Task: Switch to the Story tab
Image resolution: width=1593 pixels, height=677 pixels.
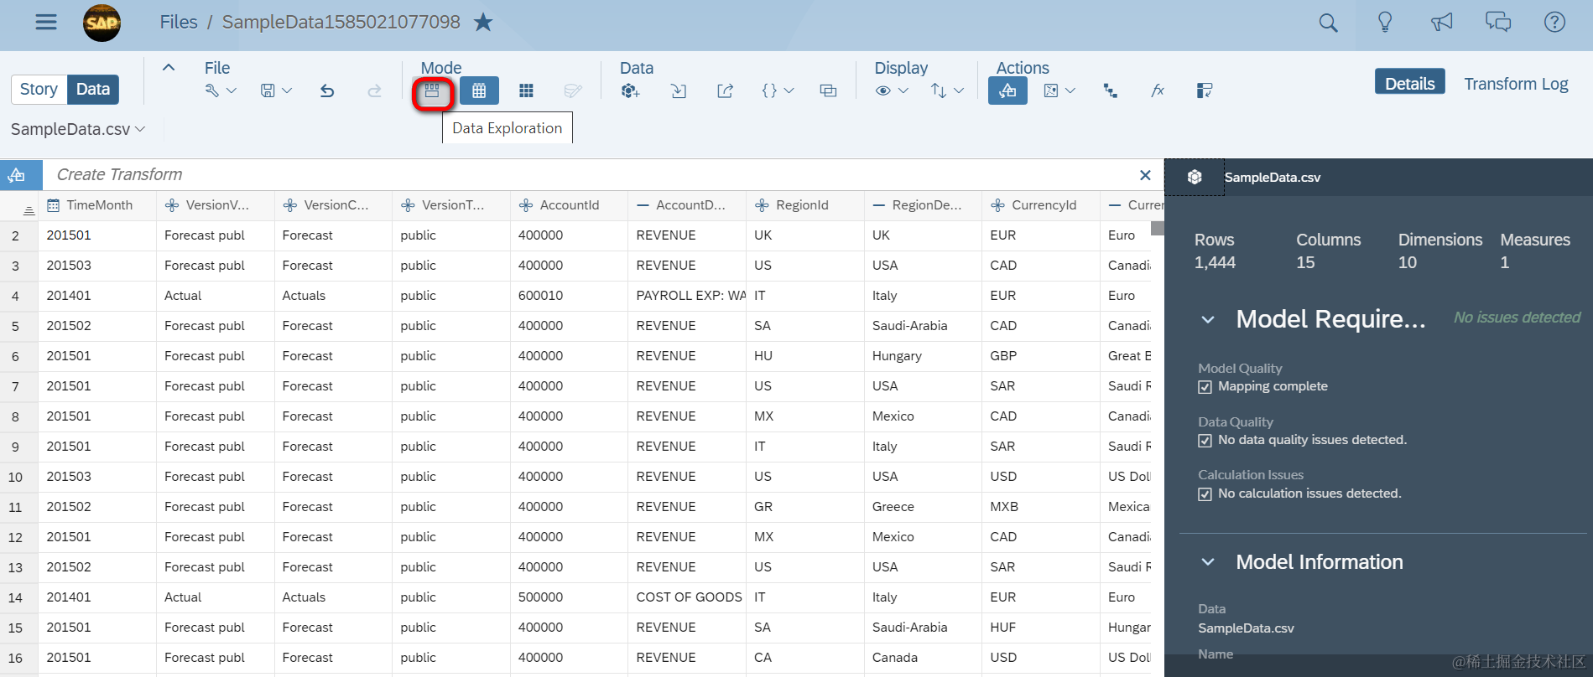Action: coord(39,90)
